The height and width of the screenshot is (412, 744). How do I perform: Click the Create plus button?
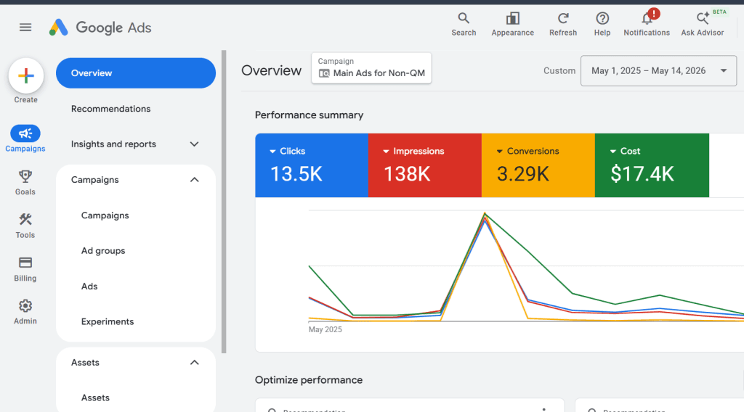point(26,75)
